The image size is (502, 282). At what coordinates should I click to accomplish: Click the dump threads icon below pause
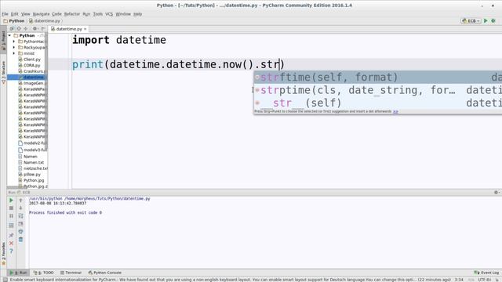pos(11,226)
